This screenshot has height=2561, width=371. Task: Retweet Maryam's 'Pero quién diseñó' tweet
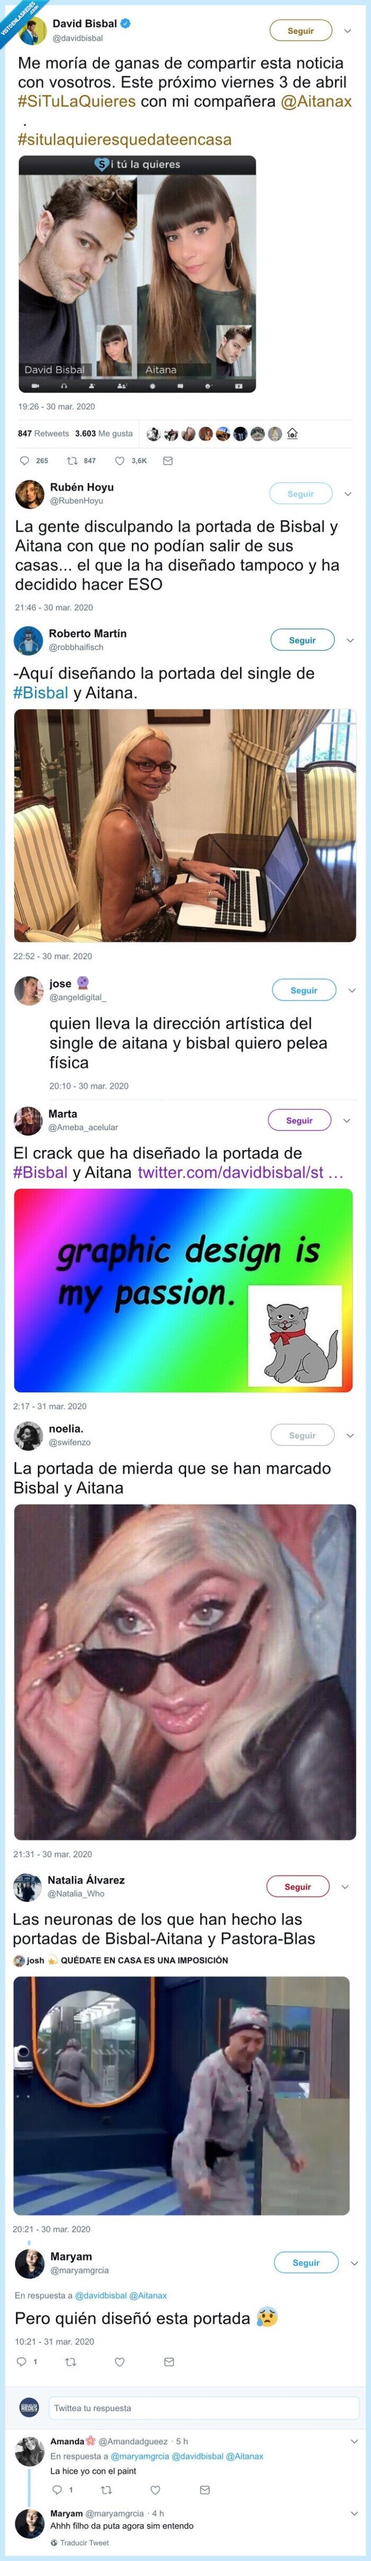pos(69,2361)
